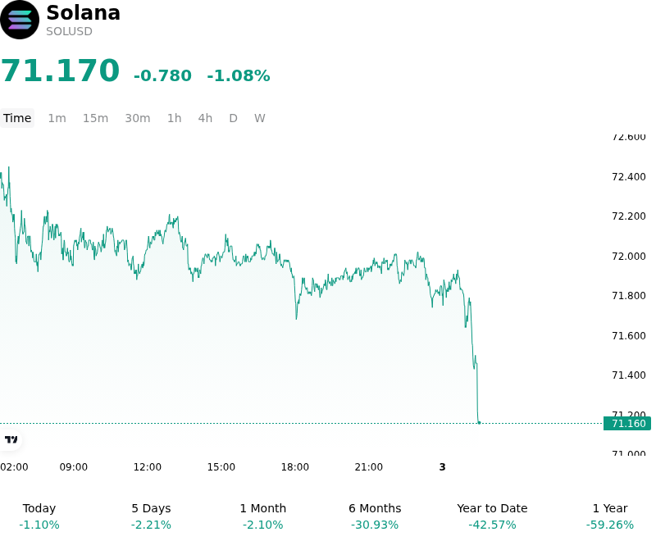This screenshot has height=541, width=656.
Task: Show the 1 Year performance range
Action: click(x=610, y=516)
